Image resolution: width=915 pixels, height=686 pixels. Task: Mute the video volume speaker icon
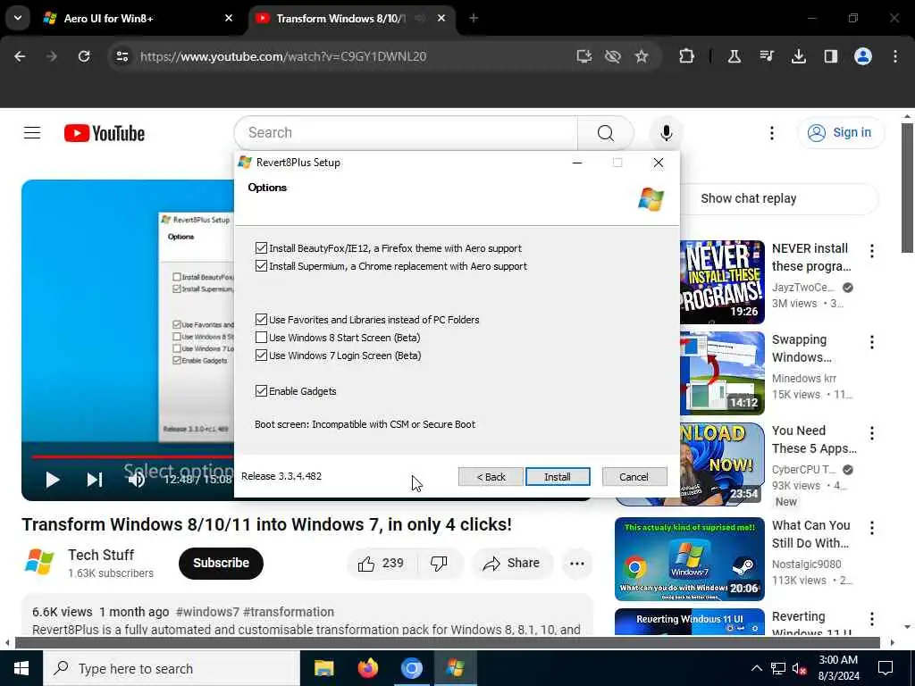coord(136,480)
